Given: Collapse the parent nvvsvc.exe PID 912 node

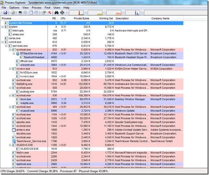Looking at the screenshot, I should pos(10,69).
